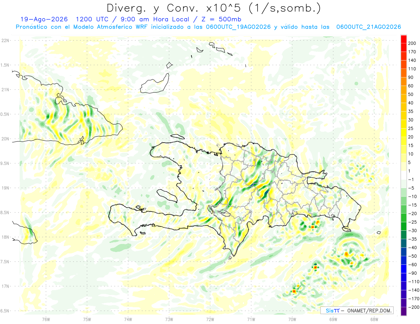Click the 69W longitude axis label
This screenshot has height=324, width=420.
point(333,319)
